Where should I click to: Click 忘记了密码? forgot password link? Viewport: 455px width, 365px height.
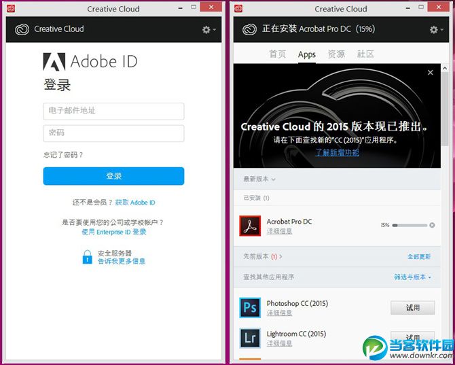tap(63, 155)
